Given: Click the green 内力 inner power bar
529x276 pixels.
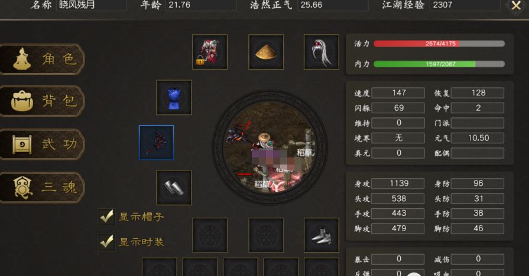Looking at the screenshot, I should [x=439, y=64].
